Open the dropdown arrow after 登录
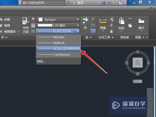This screenshot has width=156, height=117. [99, 3]
